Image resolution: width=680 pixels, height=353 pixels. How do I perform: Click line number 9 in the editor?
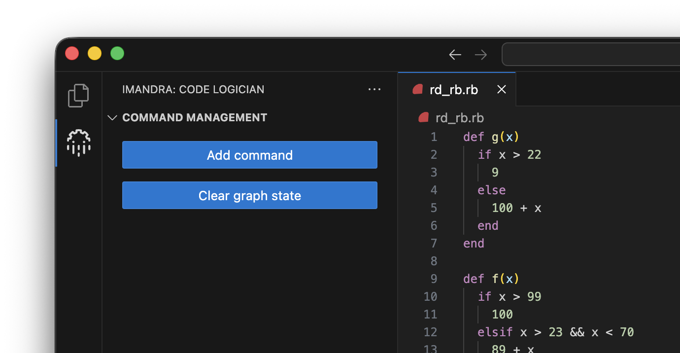[434, 279]
